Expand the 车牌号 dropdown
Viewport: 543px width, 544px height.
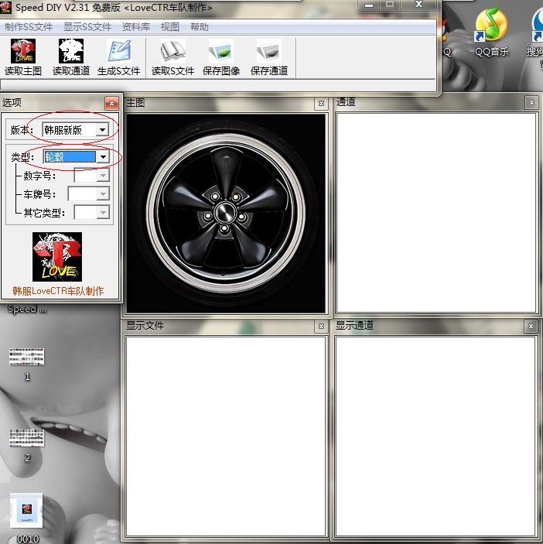pyautogui.click(x=103, y=194)
